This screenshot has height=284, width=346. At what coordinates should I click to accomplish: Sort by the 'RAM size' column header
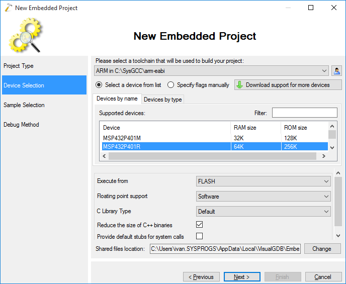click(256, 128)
